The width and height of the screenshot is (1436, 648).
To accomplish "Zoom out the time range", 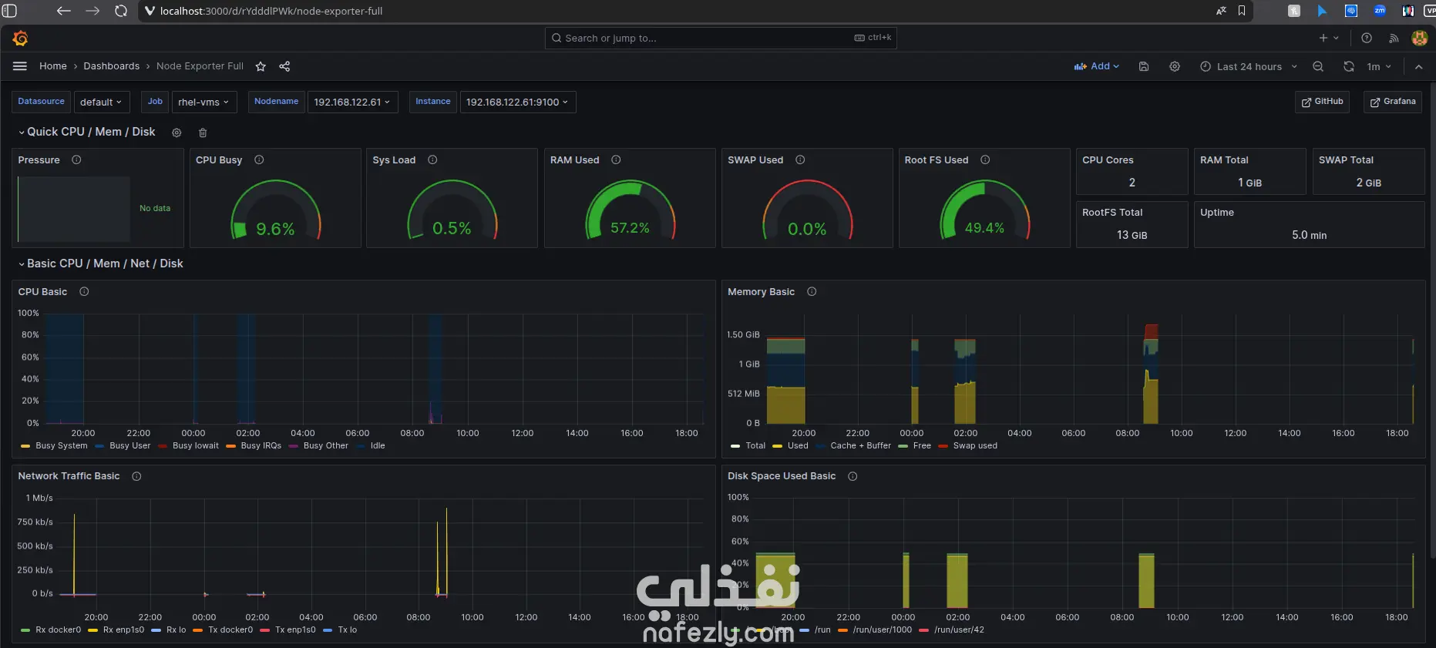I will 1318,66.
